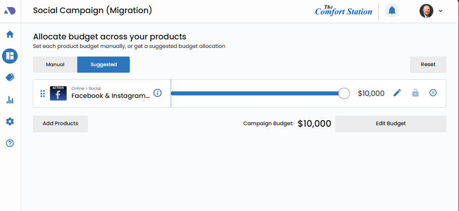Click the Comfort Station logo

(x=343, y=11)
